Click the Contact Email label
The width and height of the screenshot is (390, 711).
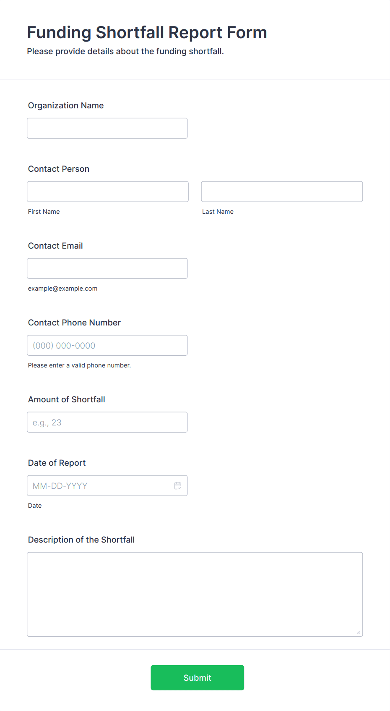55,246
